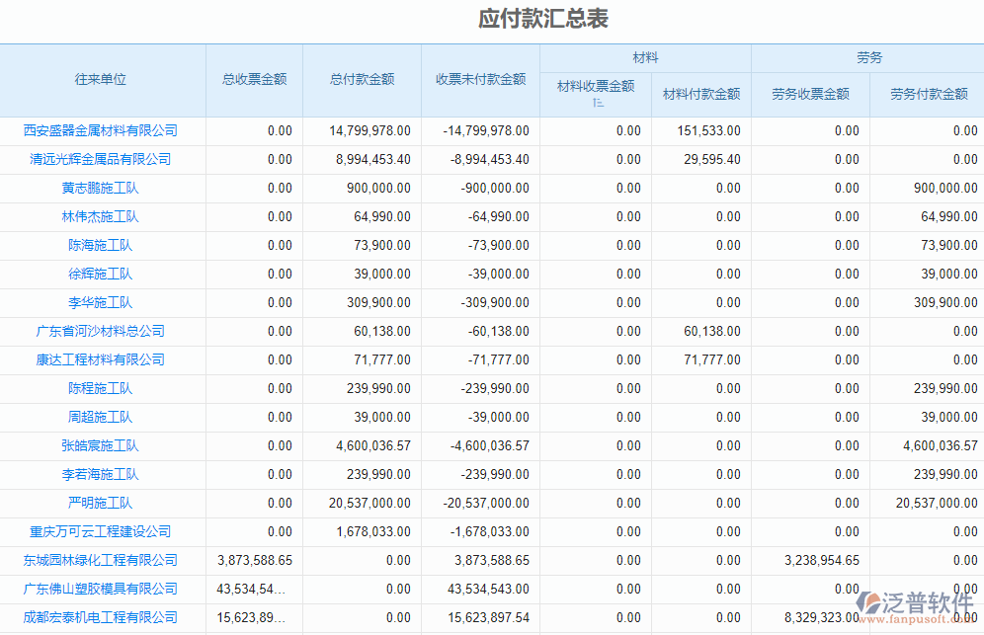Viewport: 984px width, 635px height.
Task: Sort by the 总付款金额 column header
Action: [x=362, y=80]
